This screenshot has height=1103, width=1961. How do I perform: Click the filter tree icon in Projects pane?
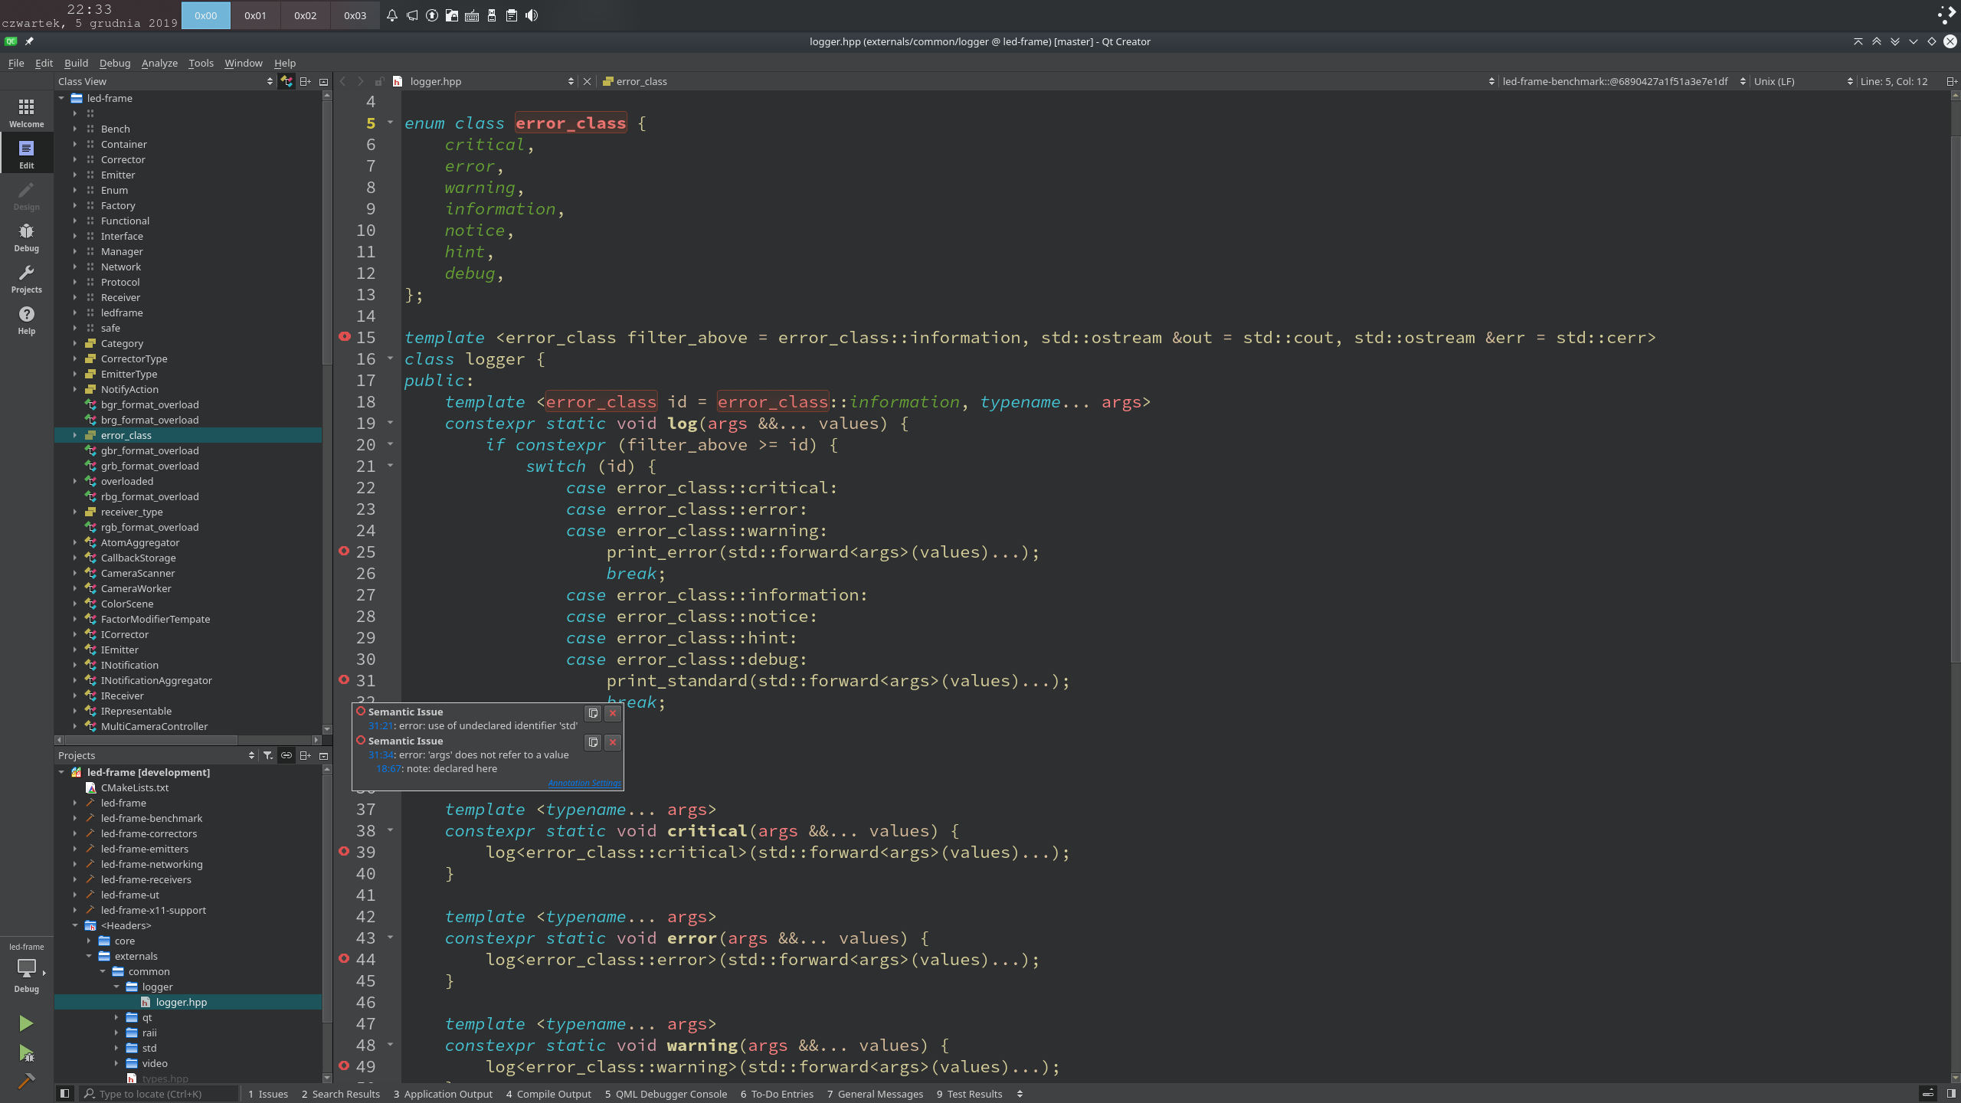267,755
